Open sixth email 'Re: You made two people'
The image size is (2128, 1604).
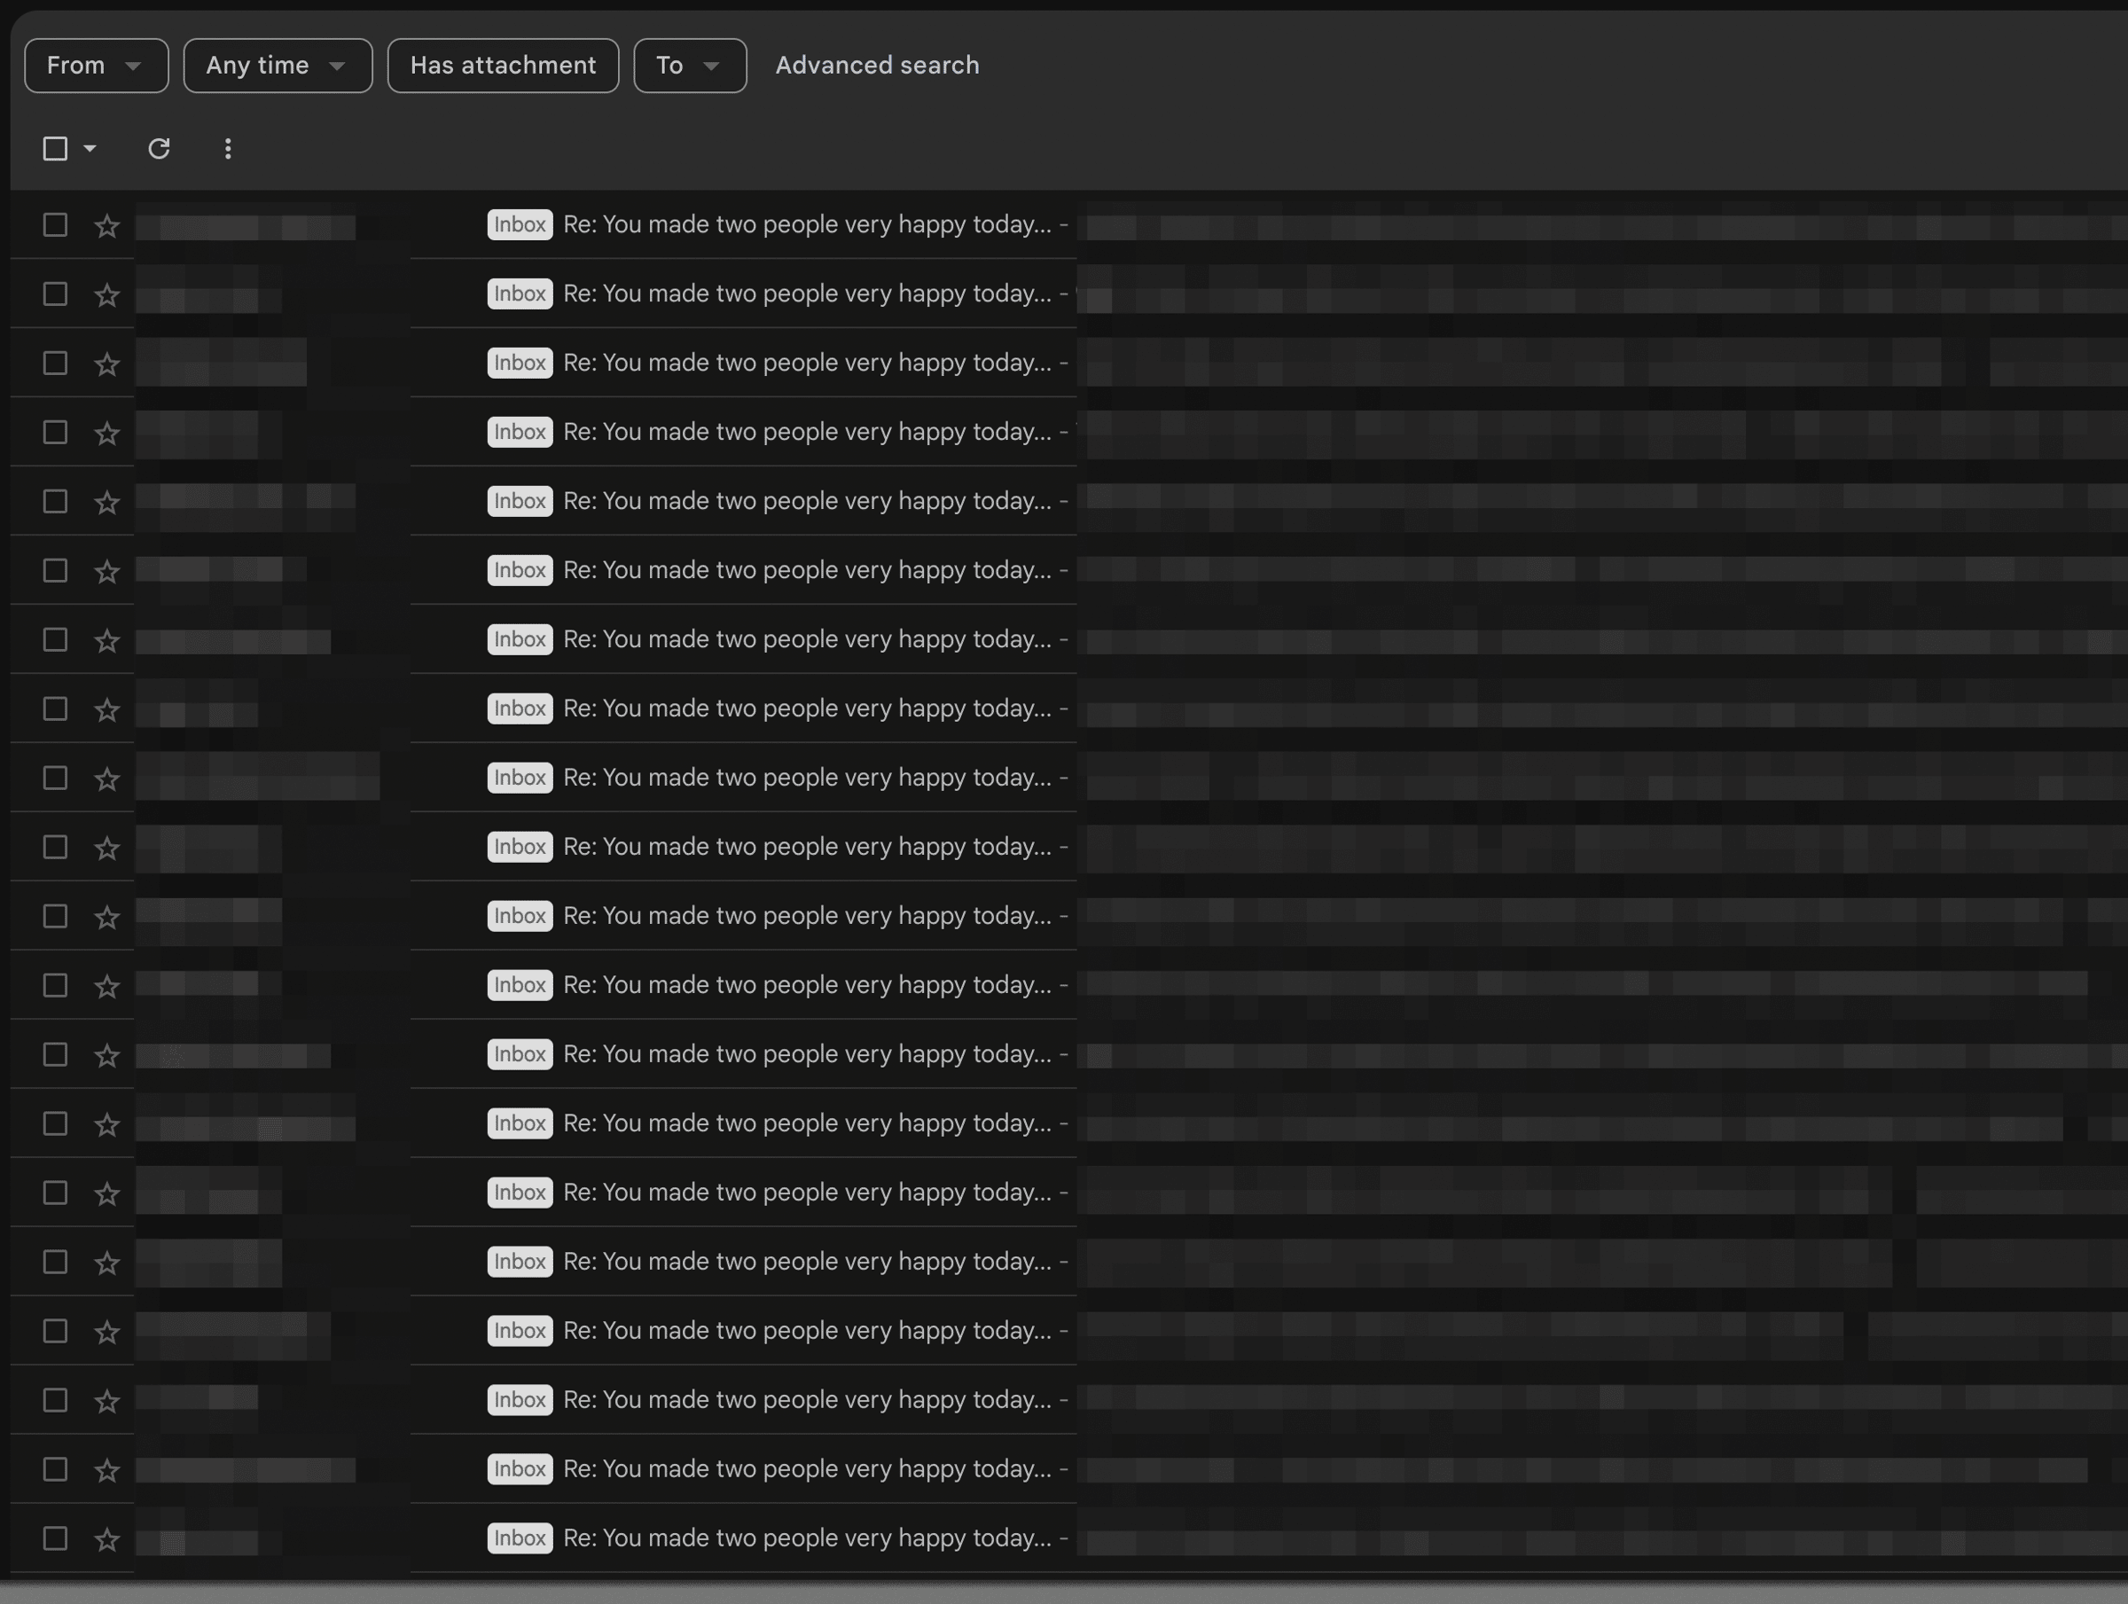tap(806, 571)
